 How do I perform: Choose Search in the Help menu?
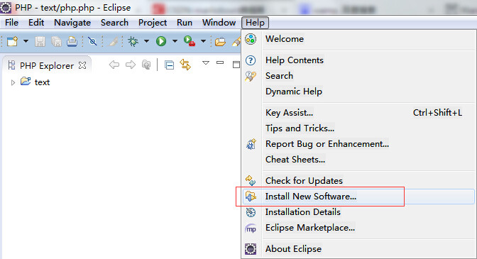359,76
